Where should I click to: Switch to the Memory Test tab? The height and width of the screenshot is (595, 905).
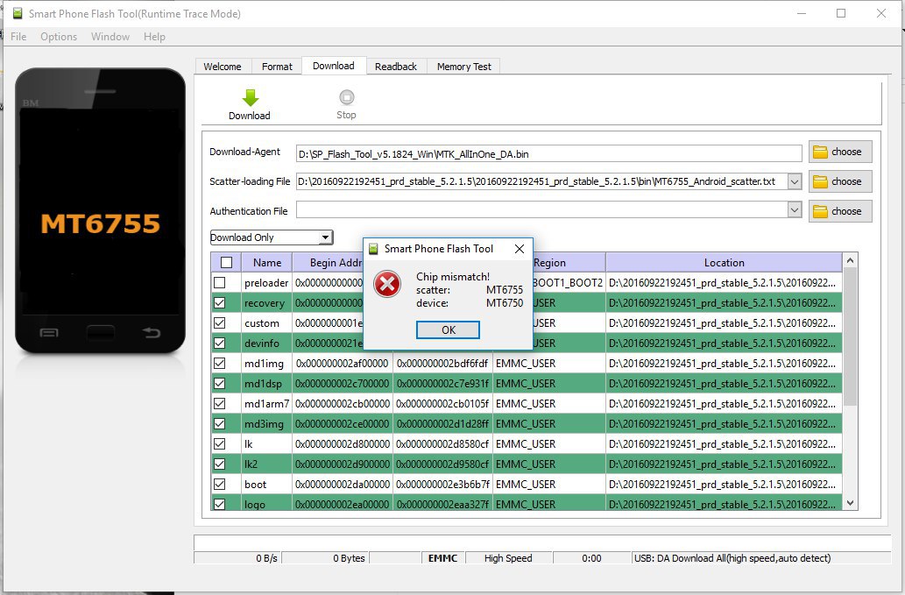[464, 67]
